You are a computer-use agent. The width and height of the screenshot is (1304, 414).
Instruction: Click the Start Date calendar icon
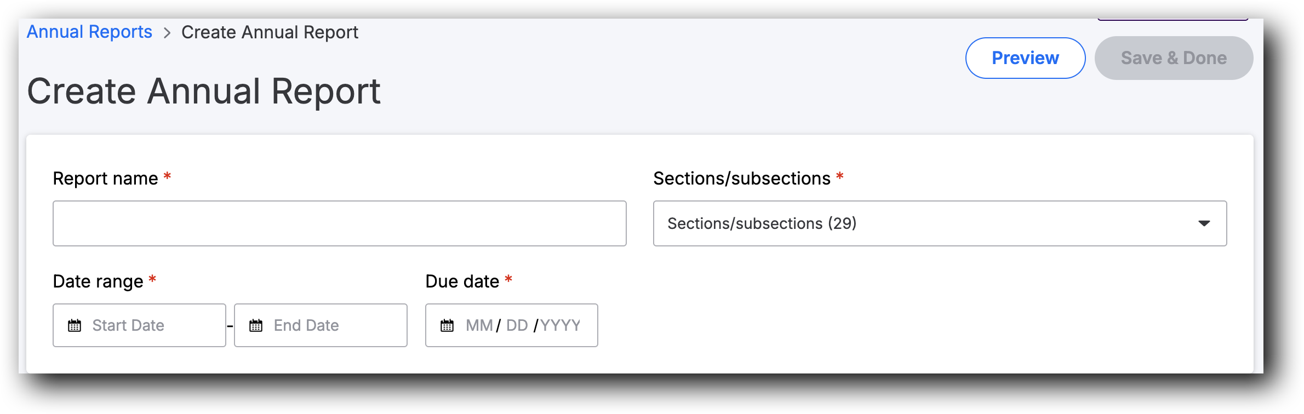pyautogui.click(x=75, y=326)
